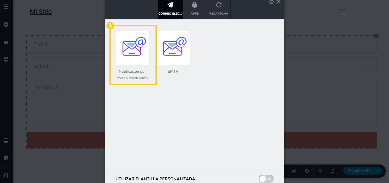Click the Actualización button
This screenshot has height=183, width=389.
[x=359, y=170]
